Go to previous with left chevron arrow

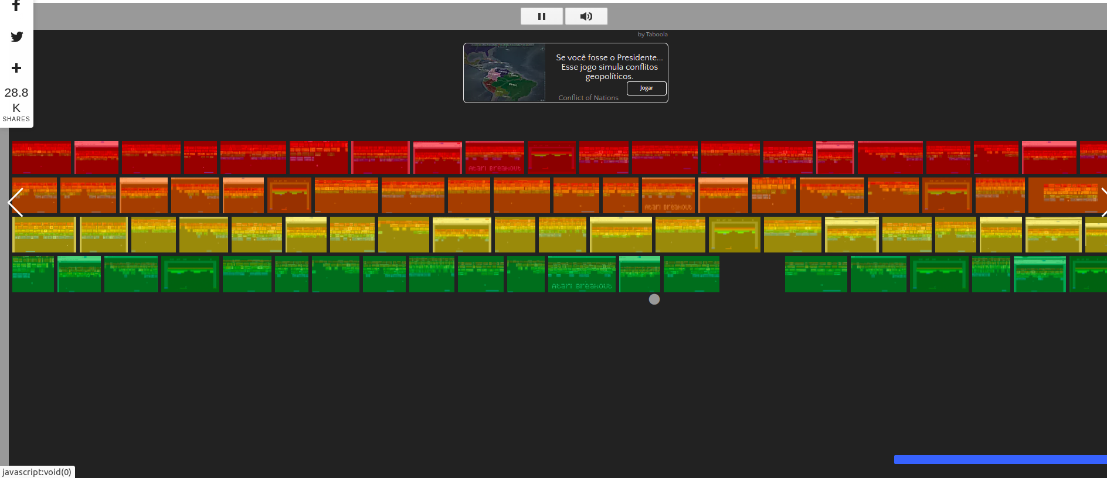(x=15, y=203)
